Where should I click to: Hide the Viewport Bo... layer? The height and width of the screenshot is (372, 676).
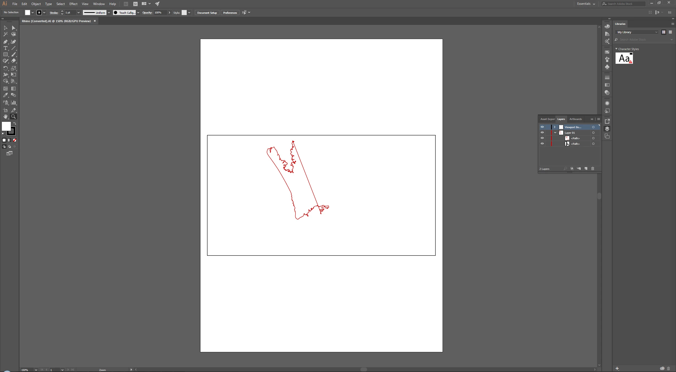coord(542,127)
